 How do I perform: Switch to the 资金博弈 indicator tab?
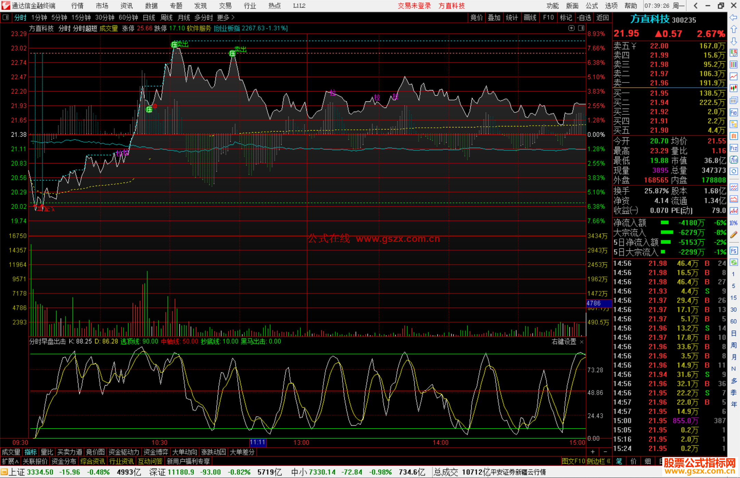[156, 452]
